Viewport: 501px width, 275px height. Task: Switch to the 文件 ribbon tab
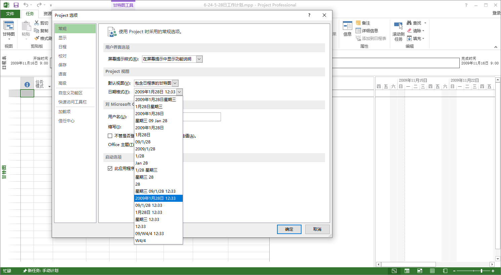coord(10,14)
